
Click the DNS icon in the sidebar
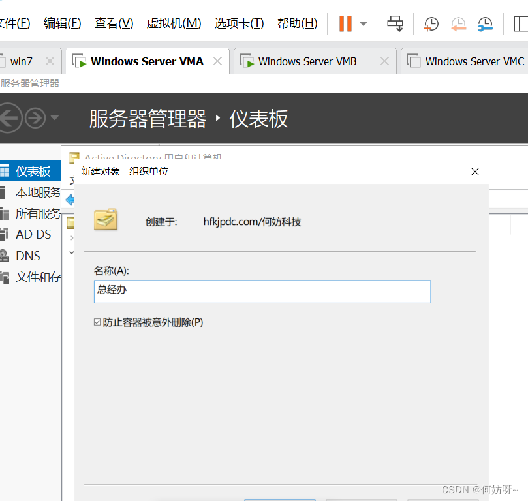(4, 256)
